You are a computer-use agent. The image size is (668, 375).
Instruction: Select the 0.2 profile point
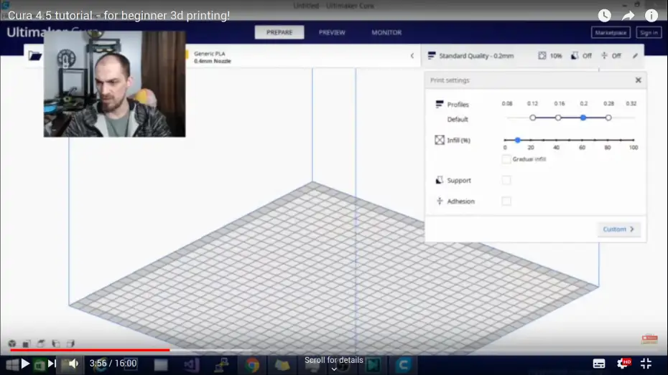click(583, 118)
